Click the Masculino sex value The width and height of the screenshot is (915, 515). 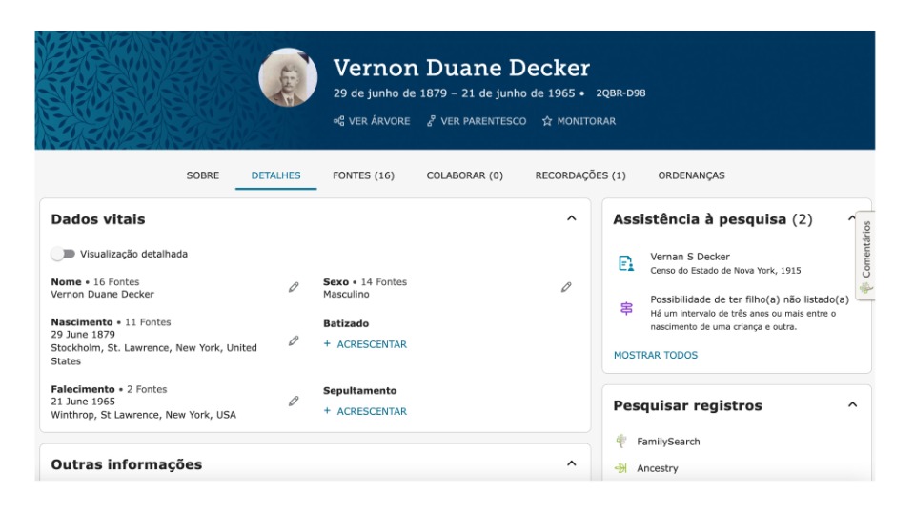(346, 295)
